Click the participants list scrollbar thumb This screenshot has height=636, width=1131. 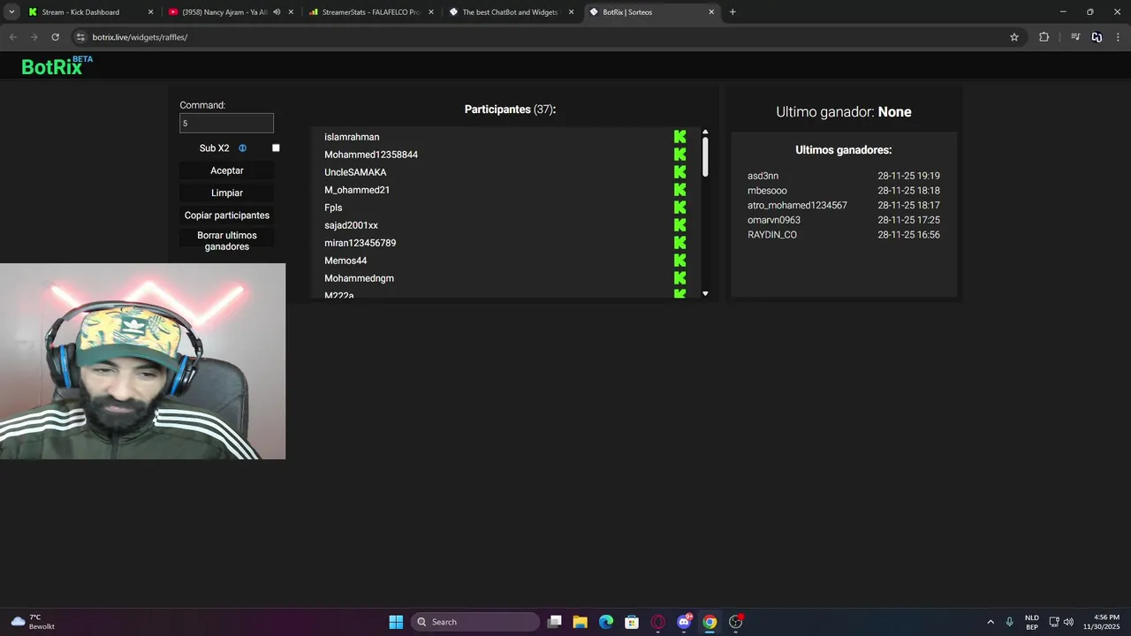point(705,156)
